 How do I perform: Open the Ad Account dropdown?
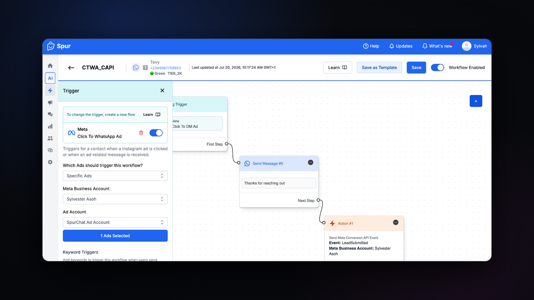(x=115, y=222)
